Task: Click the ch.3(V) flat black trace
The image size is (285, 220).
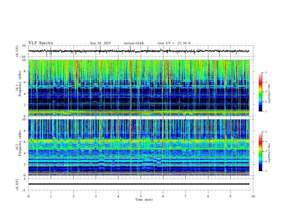Action: (x=139, y=184)
